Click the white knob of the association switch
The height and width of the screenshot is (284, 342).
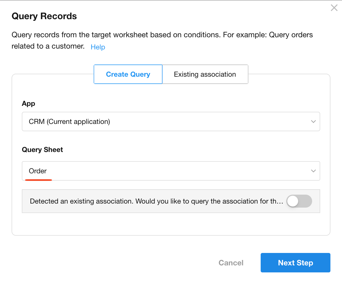pyautogui.click(x=293, y=201)
